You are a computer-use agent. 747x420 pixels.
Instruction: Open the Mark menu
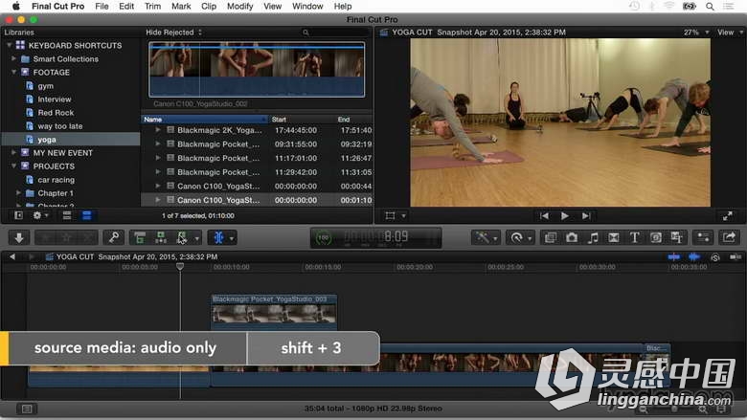click(x=181, y=6)
